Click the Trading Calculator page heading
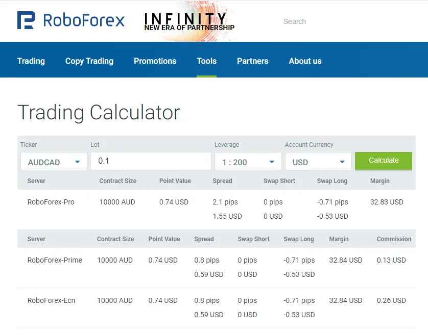 [99, 112]
